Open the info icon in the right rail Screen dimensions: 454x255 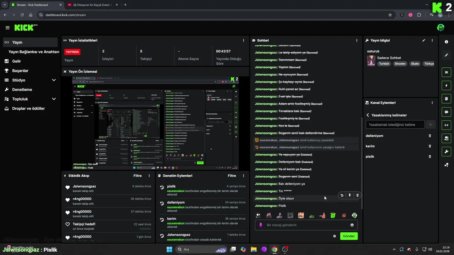point(446,42)
